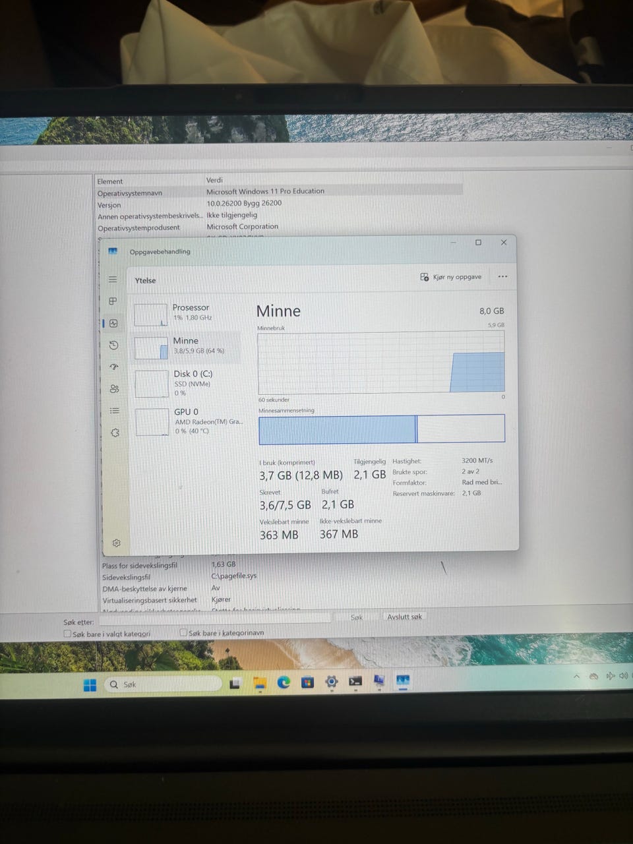Select the GPU 0 performance item
Image resolution: width=633 pixels, height=844 pixels.
click(189, 421)
